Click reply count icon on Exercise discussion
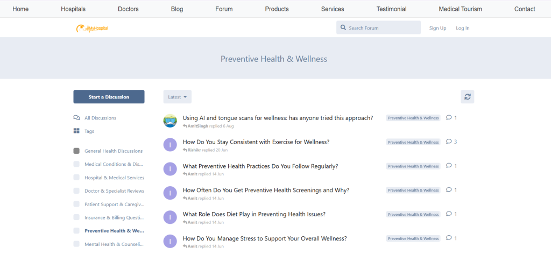 pos(449,142)
